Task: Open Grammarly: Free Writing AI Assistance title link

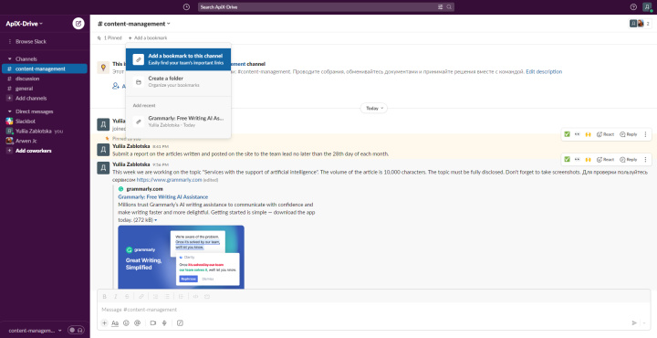Action: coord(163,196)
